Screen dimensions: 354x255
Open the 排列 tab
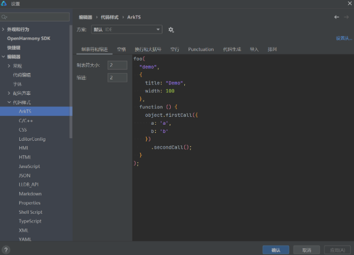(272, 50)
